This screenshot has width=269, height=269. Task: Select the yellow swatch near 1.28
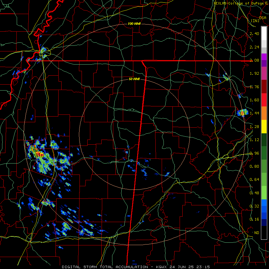coord(264,127)
